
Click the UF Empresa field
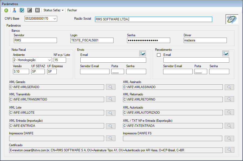click(x=52, y=71)
